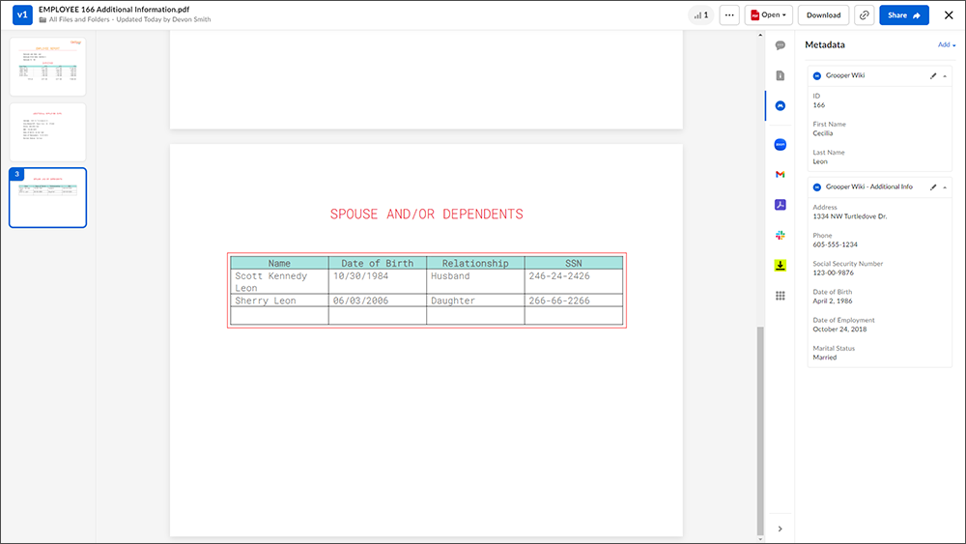Click the folder icon in breadcrumb
This screenshot has height=544, width=966.
(x=43, y=19)
